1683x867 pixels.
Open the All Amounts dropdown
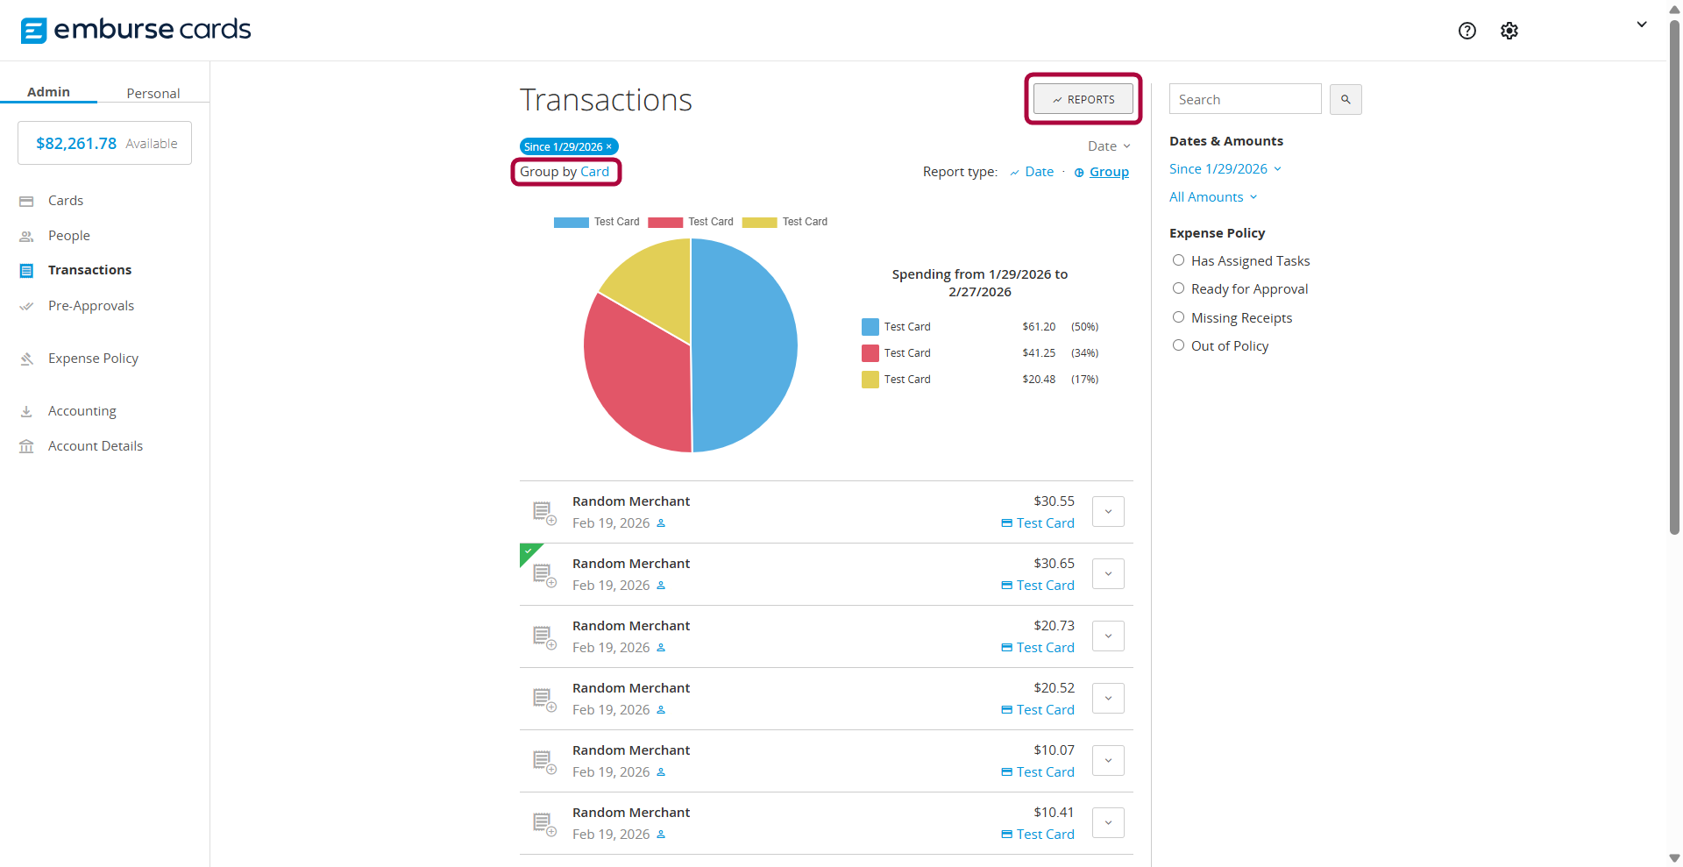(1212, 197)
